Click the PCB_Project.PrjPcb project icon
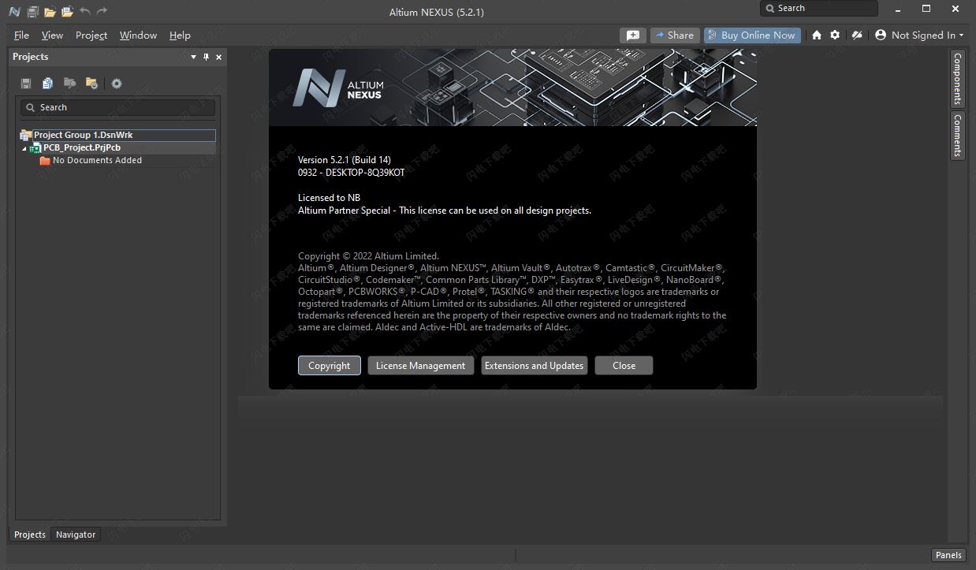This screenshot has height=570, width=976. coord(36,148)
